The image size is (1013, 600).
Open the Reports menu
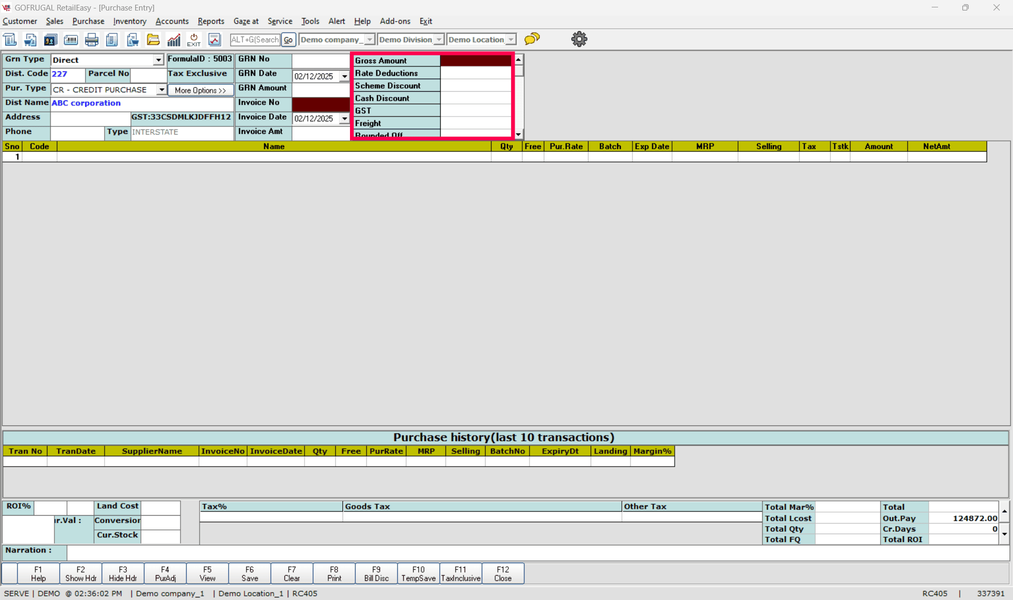[x=211, y=21]
